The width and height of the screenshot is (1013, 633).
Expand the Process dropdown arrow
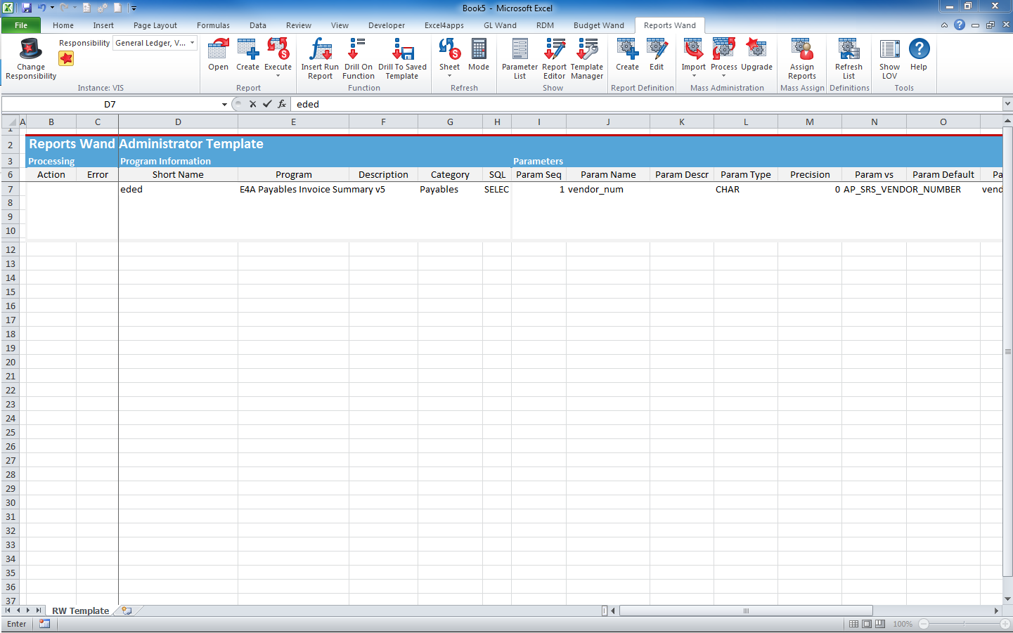click(x=723, y=76)
